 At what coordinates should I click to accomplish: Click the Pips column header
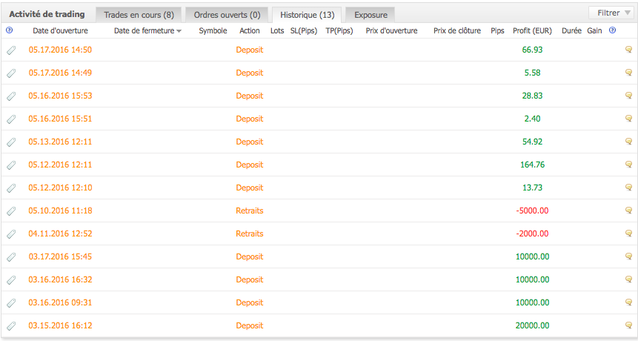[497, 31]
